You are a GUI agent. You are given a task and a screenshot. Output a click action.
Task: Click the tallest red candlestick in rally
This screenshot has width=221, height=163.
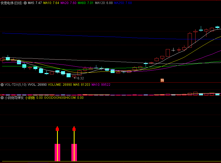tap(190, 40)
